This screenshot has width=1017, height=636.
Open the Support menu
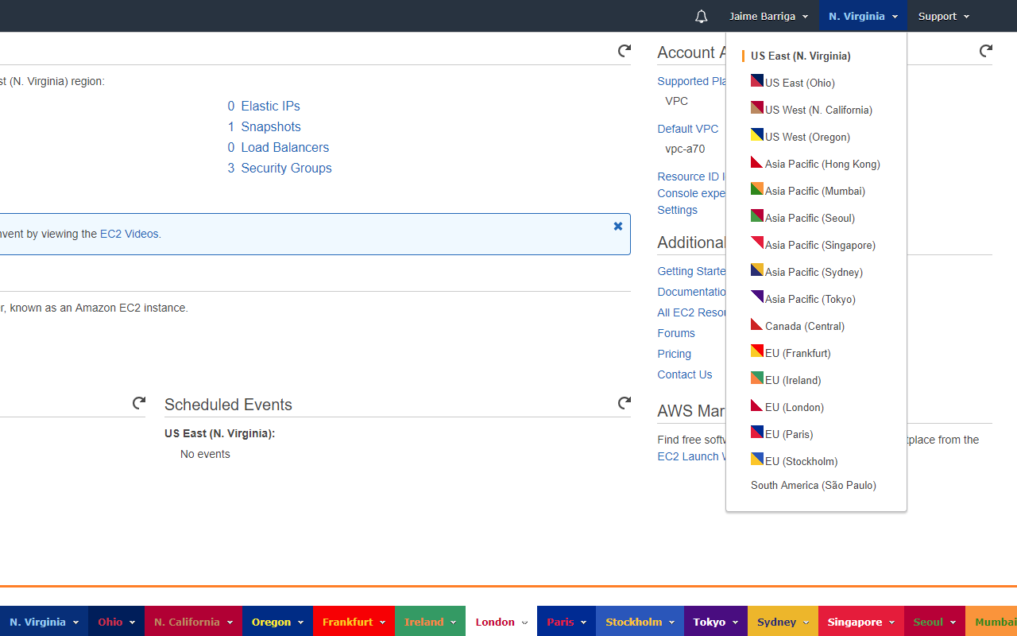(944, 16)
